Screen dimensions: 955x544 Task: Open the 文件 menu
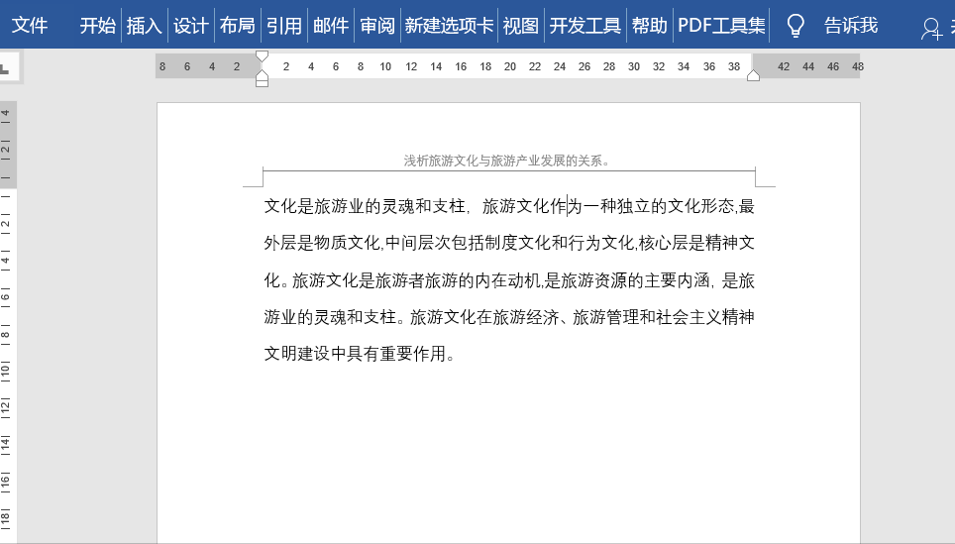tap(30, 25)
